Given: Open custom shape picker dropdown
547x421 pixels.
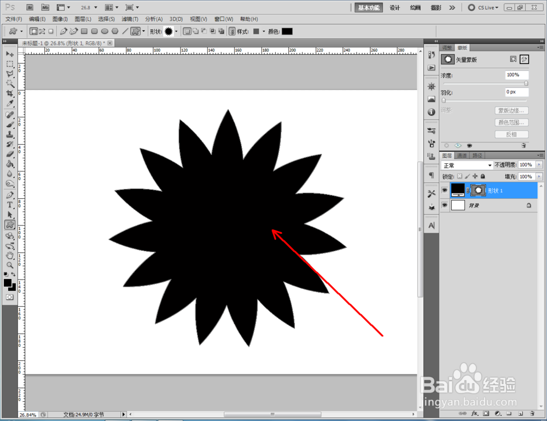Looking at the screenshot, I should [176, 31].
